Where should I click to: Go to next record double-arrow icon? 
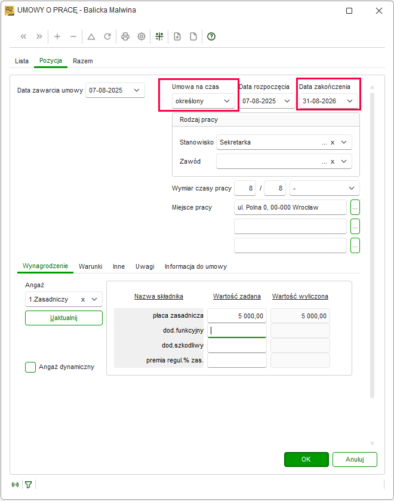39,36
